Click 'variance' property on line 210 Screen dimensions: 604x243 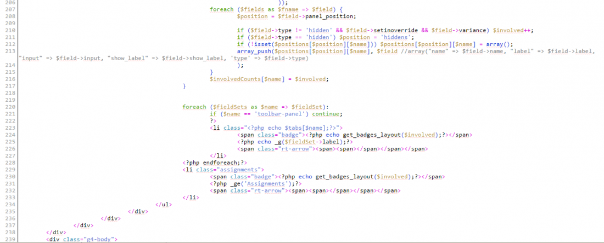click(473, 30)
